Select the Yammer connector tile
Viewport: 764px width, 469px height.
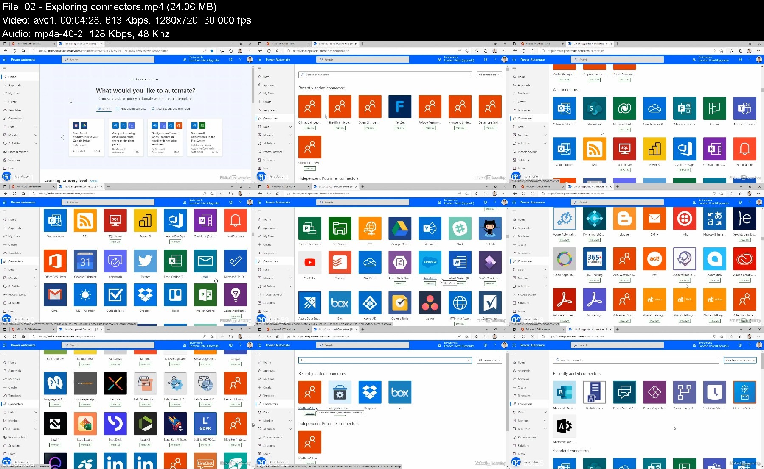[x=430, y=228]
